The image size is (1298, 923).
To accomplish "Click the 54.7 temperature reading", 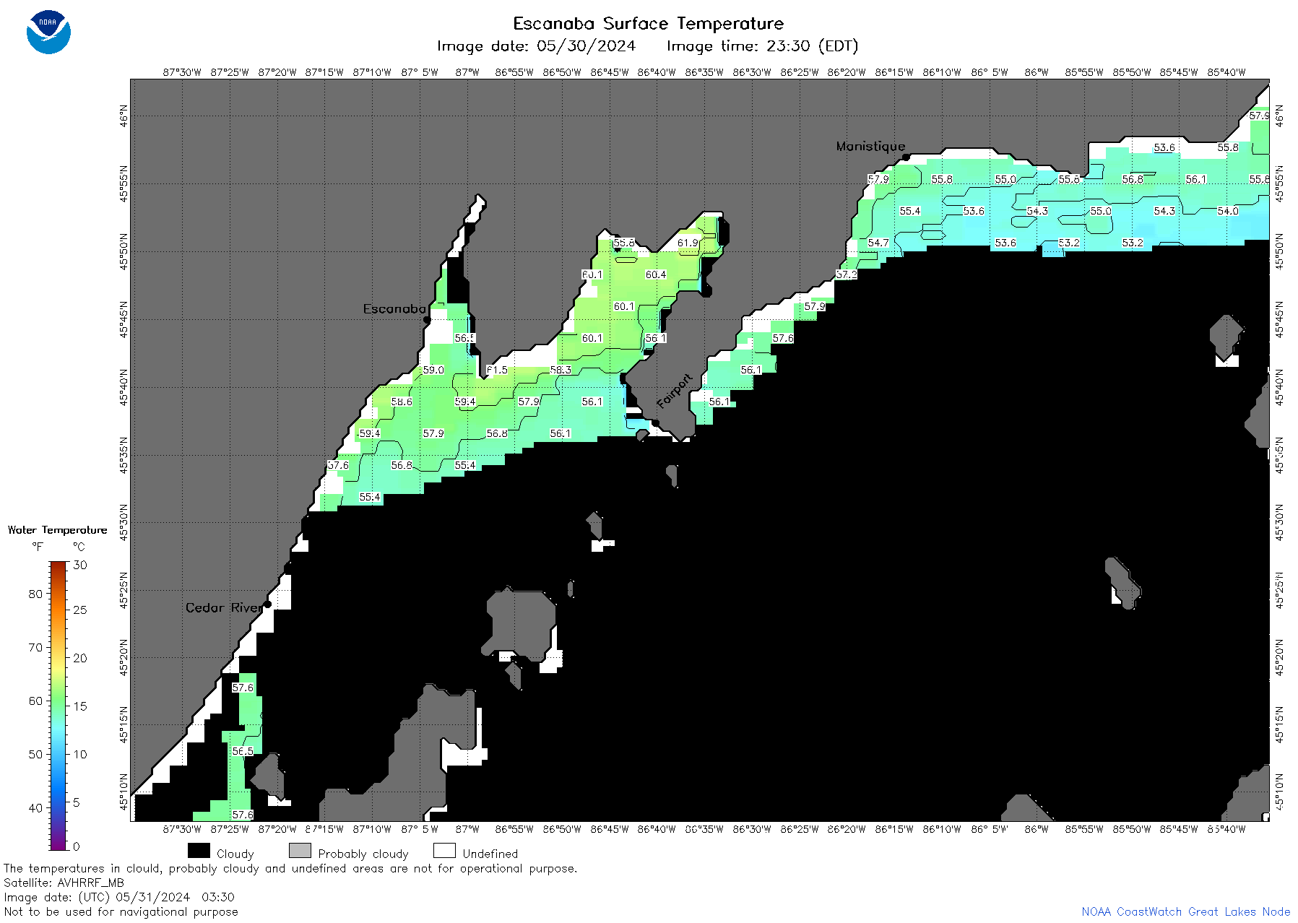I will (878, 243).
